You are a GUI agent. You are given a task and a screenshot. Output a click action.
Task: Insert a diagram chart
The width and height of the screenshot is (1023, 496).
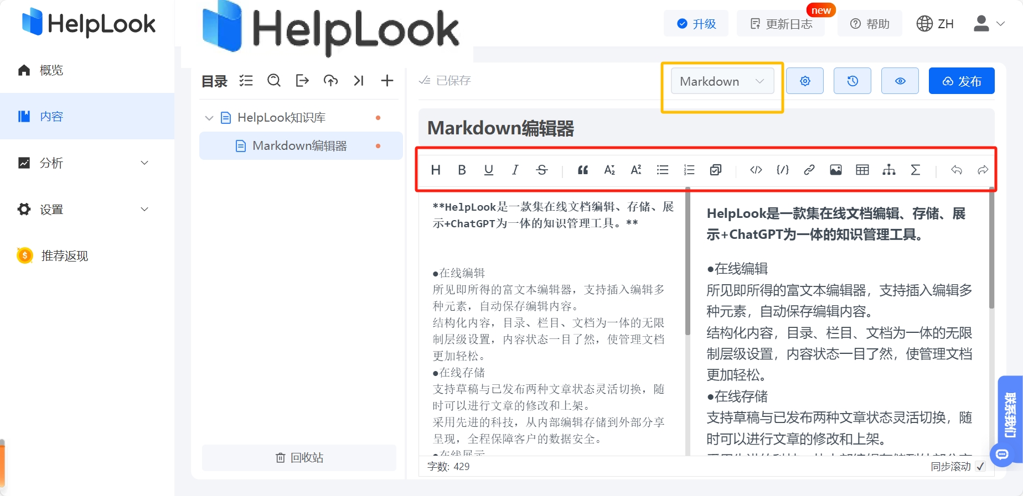pos(889,170)
